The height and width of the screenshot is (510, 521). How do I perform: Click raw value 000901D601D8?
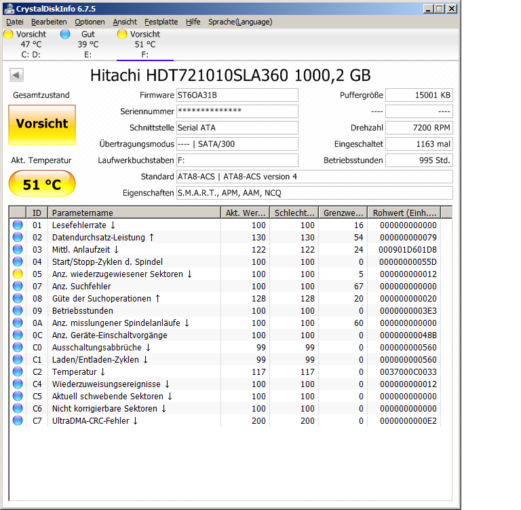[x=408, y=249]
